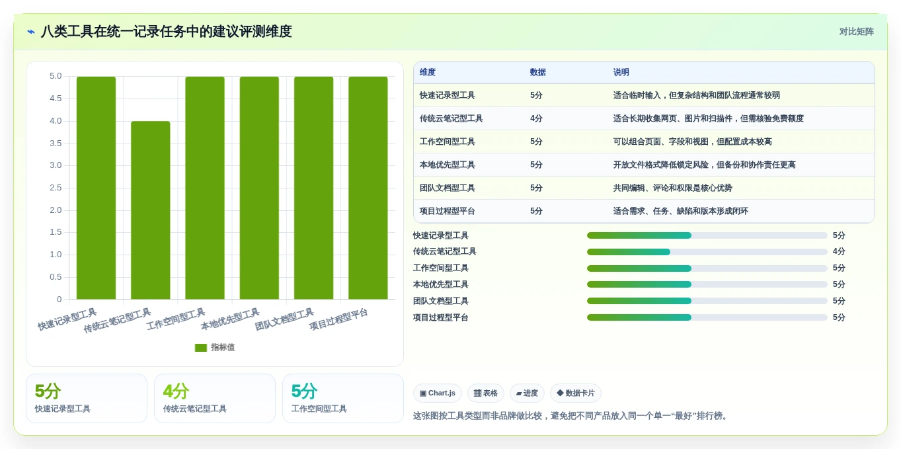Select table row 工作空间型工具
Screen dimensions: 901x449
point(644,142)
